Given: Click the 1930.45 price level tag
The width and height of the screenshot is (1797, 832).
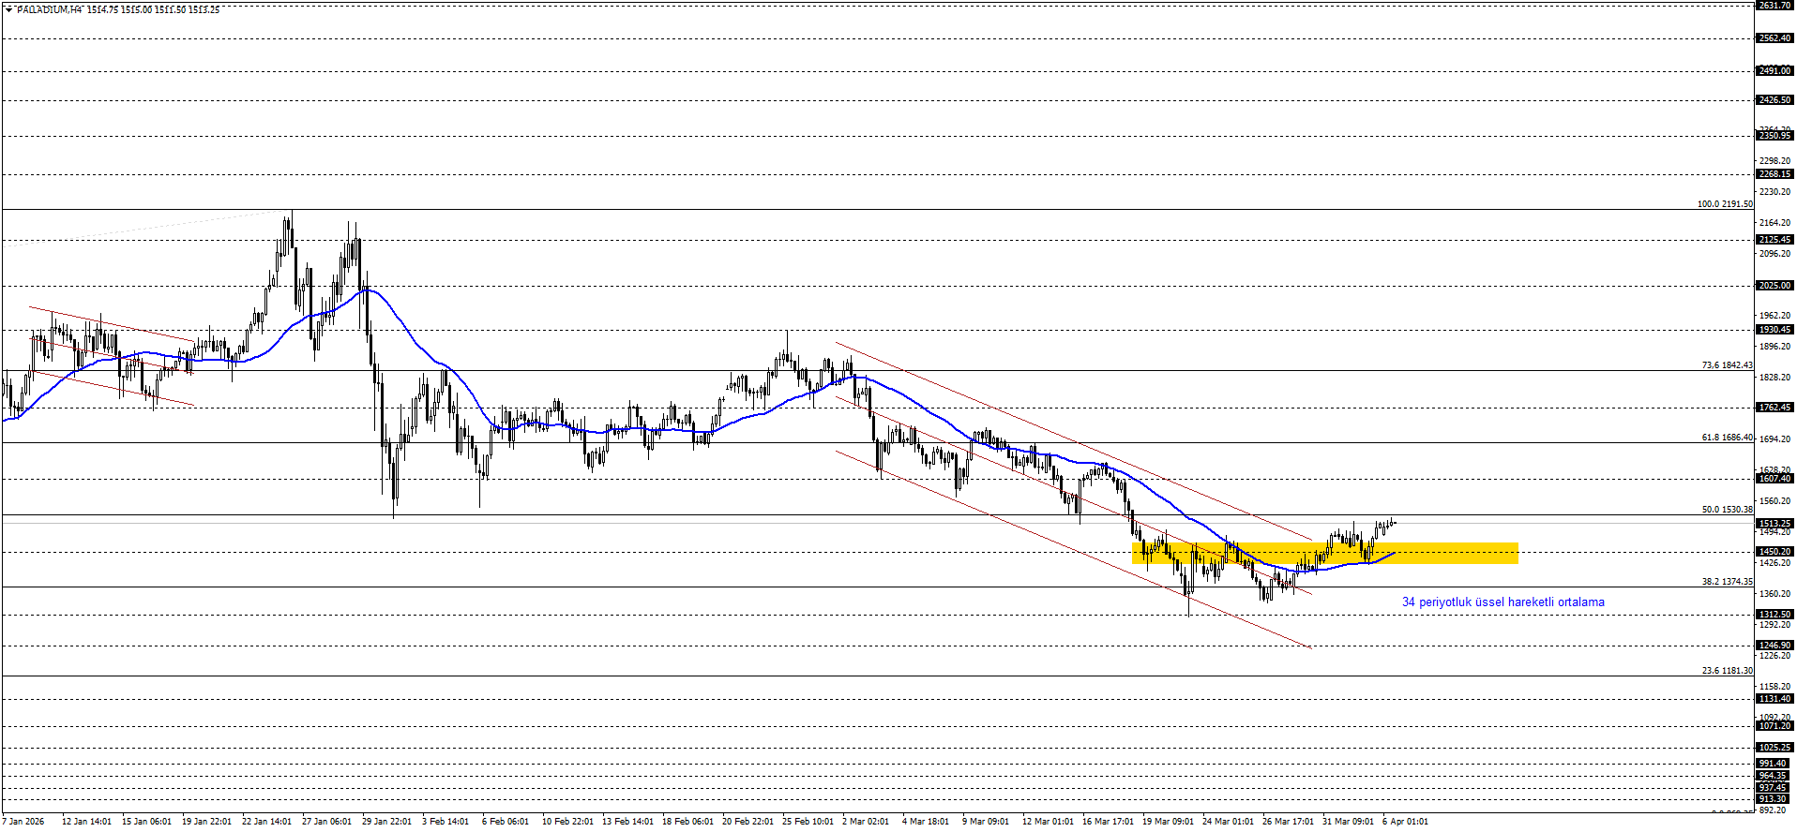Looking at the screenshot, I should tap(1774, 330).
